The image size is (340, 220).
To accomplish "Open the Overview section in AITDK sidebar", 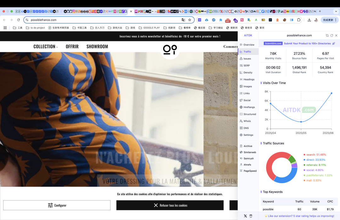I will (x=247, y=45).
